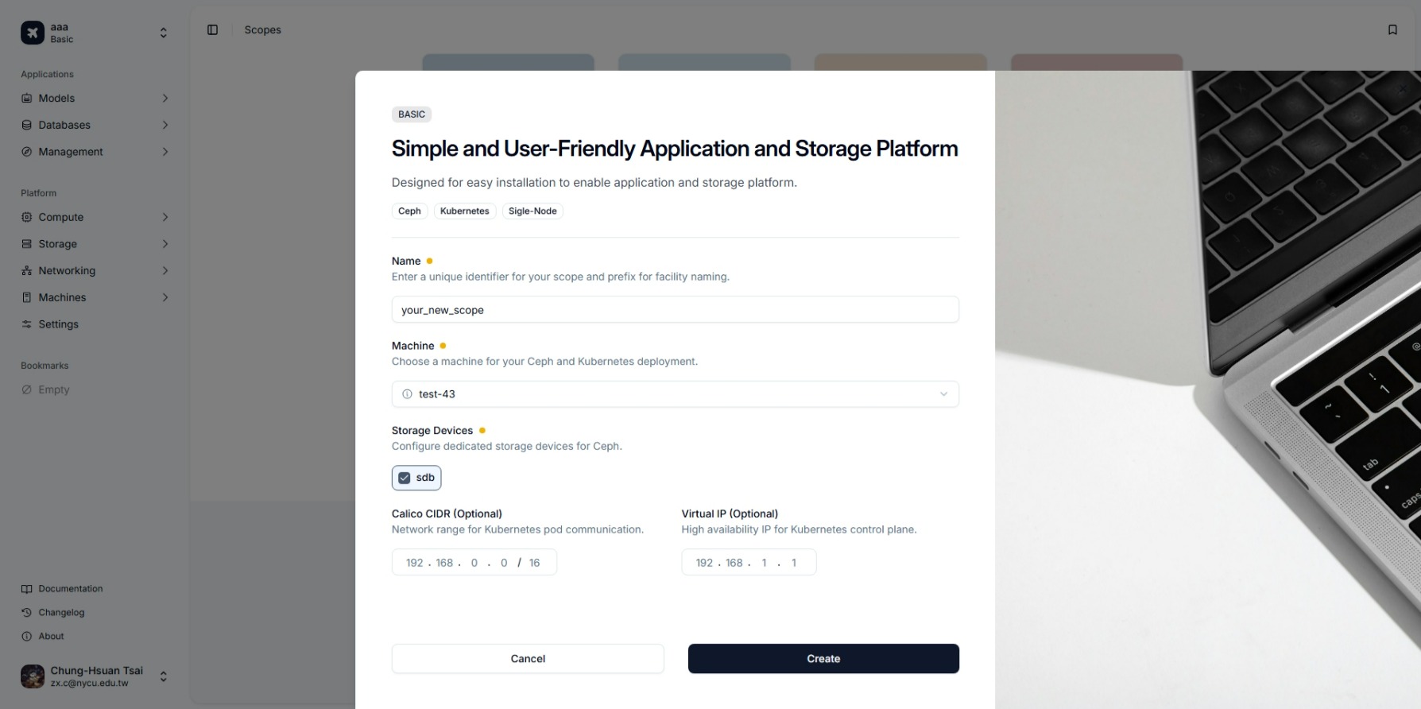Open the user account menu chevron
Viewport: 1421px width, 709px height.
point(163,676)
